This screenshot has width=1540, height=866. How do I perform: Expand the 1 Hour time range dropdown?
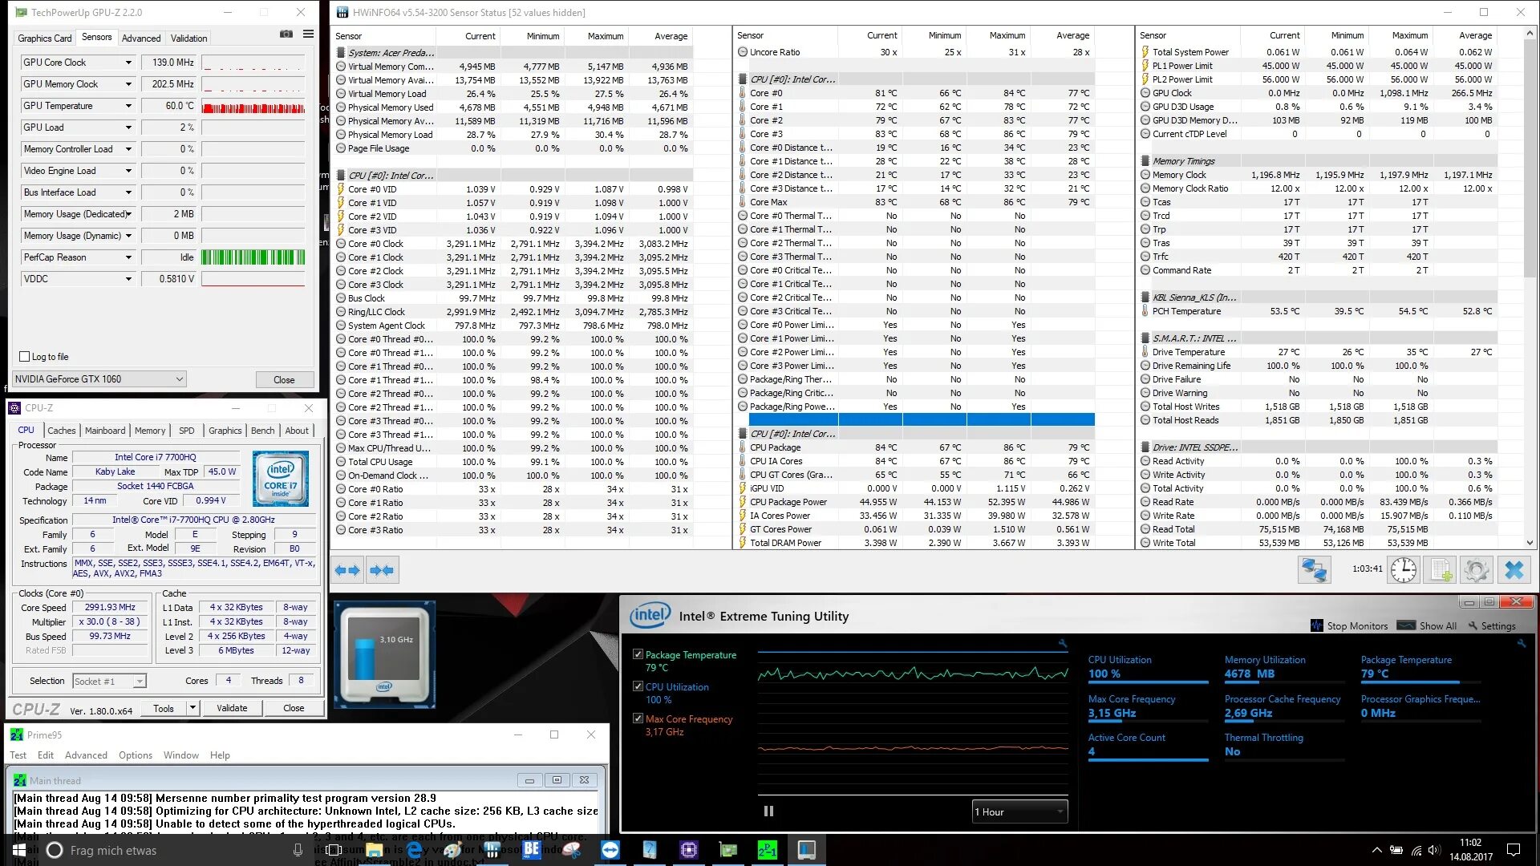point(1019,811)
